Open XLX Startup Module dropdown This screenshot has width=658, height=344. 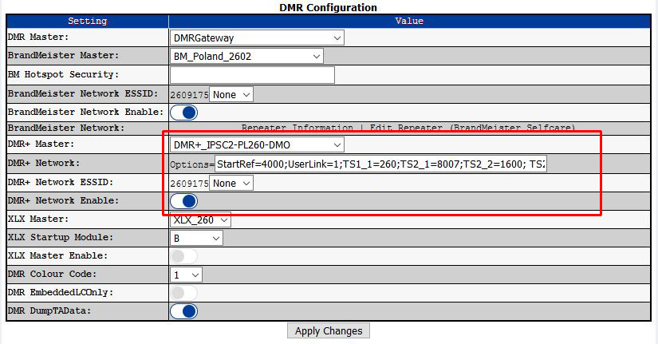click(196, 238)
